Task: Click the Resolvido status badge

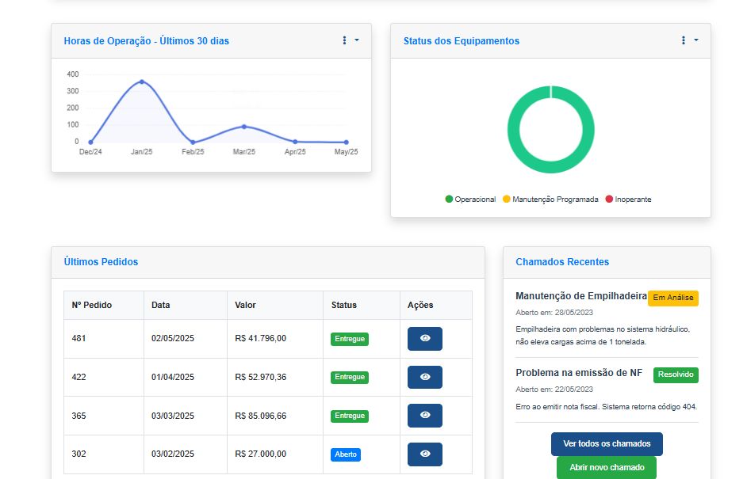Action: 676,374
